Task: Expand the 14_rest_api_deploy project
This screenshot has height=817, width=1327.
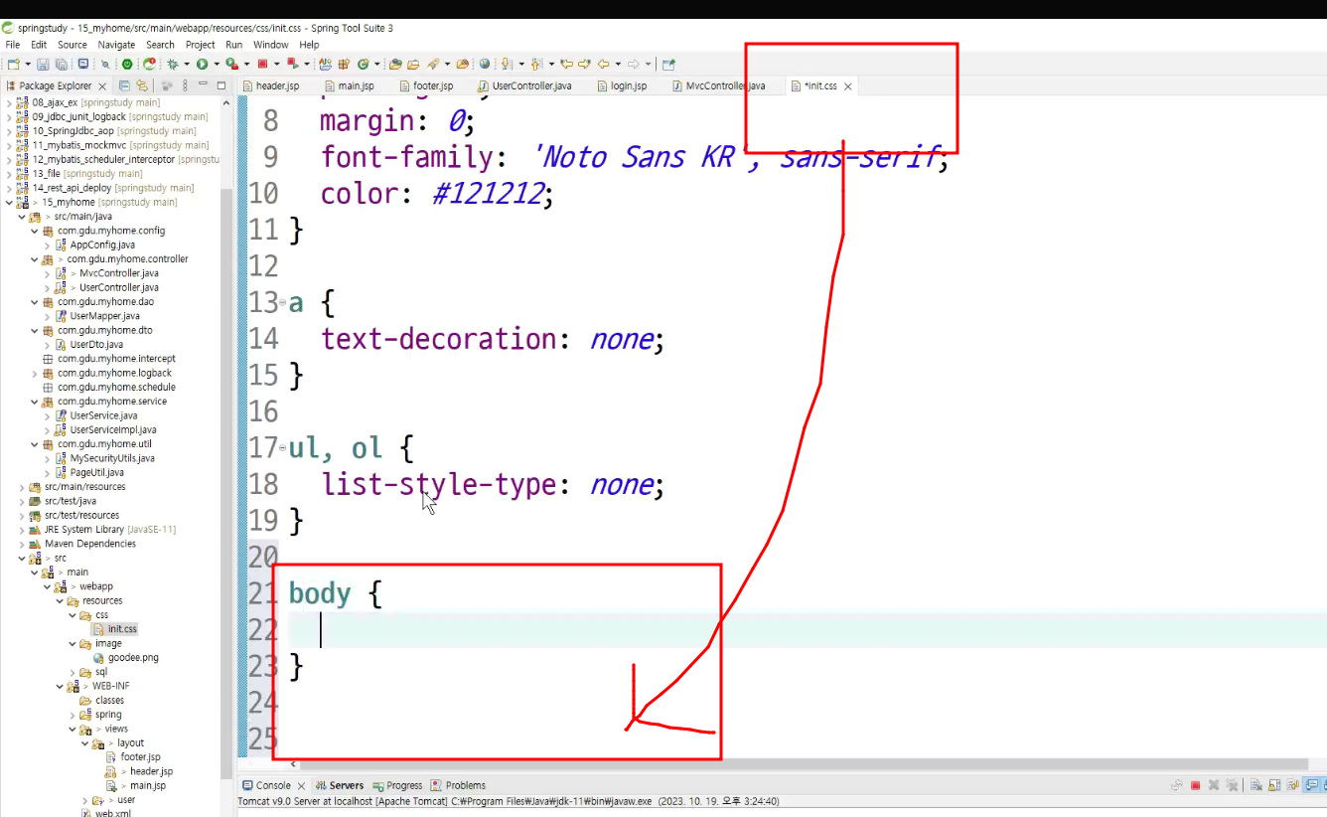Action: click(9, 188)
